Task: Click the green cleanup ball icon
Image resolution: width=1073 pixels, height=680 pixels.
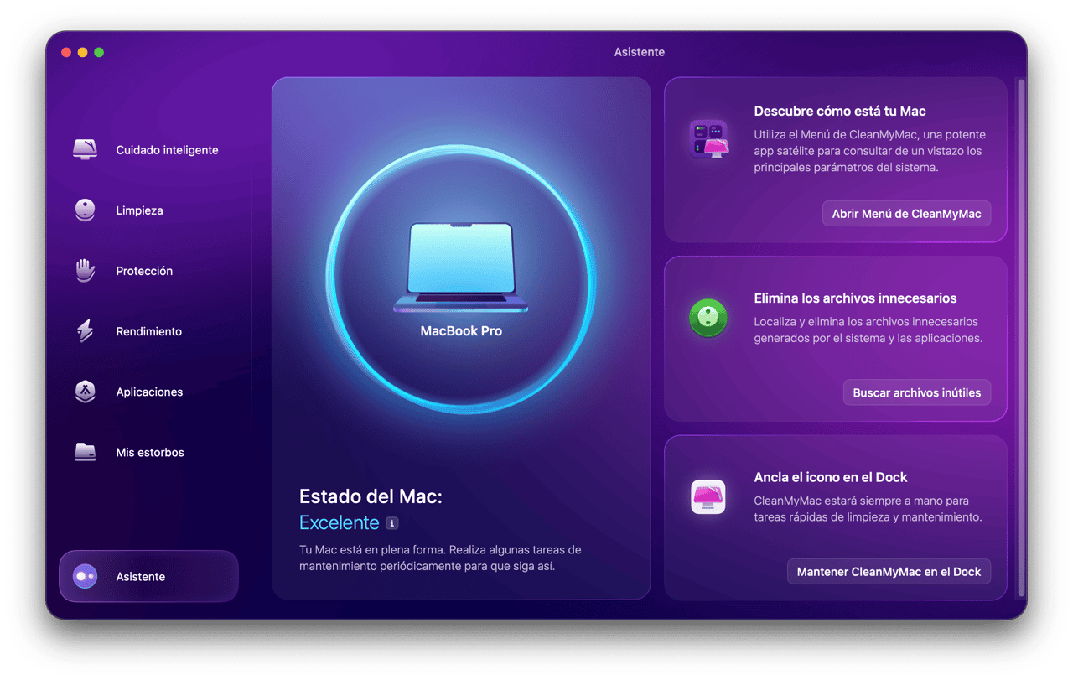Action: pos(708,319)
